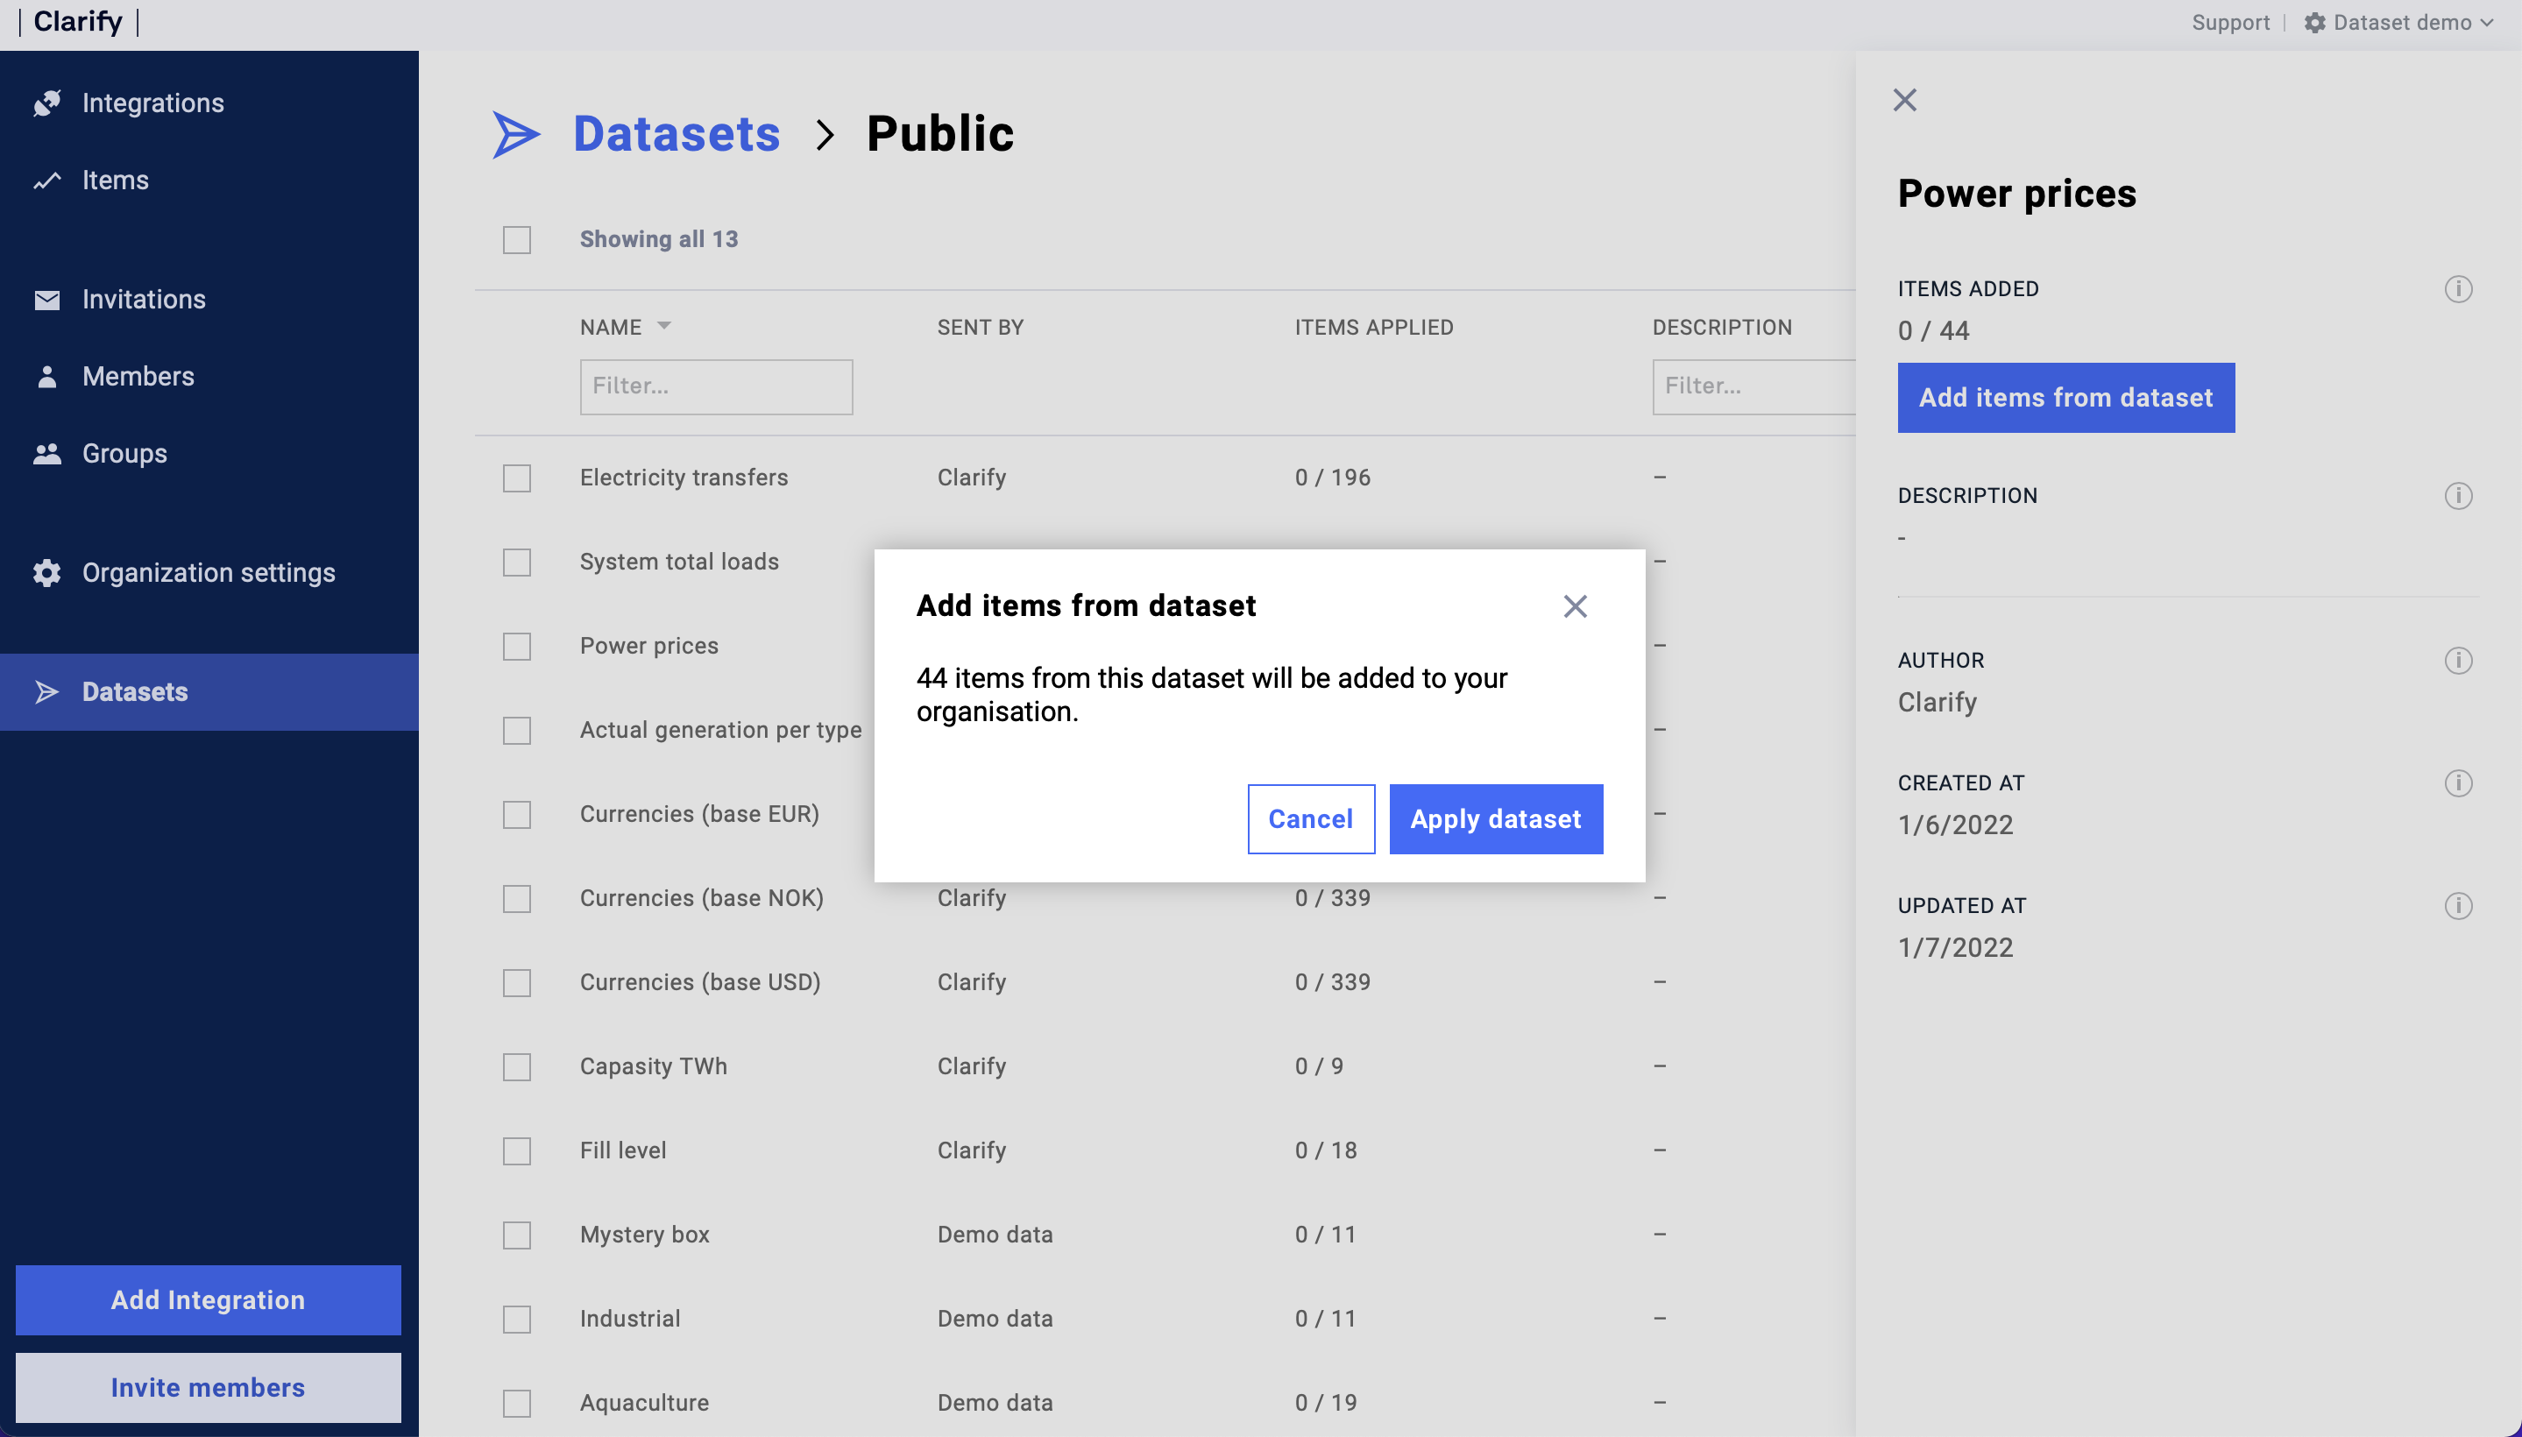Toggle the select-all checkbox beside Showing all 13
Viewport: 2522px width, 1437px height.
pos(516,240)
